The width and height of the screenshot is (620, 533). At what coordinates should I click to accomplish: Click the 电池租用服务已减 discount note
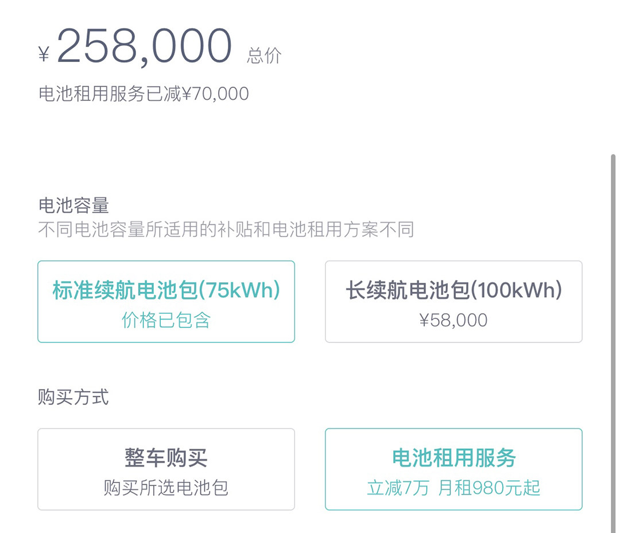pyautogui.click(x=109, y=94)
